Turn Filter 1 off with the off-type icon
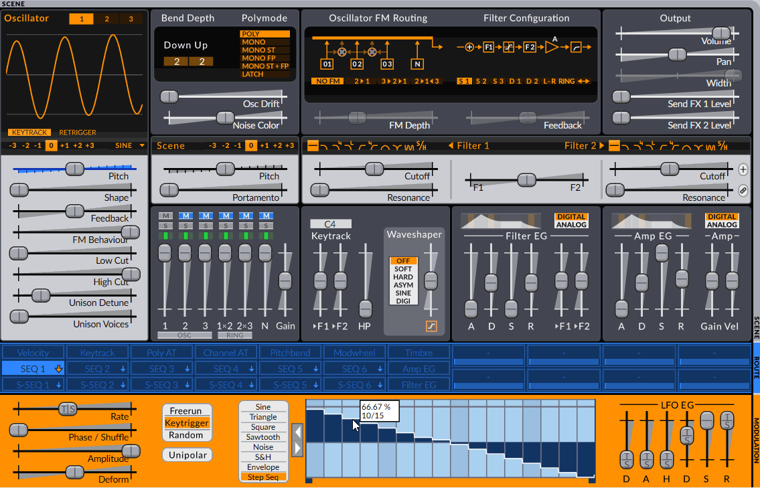 point(313,145)
